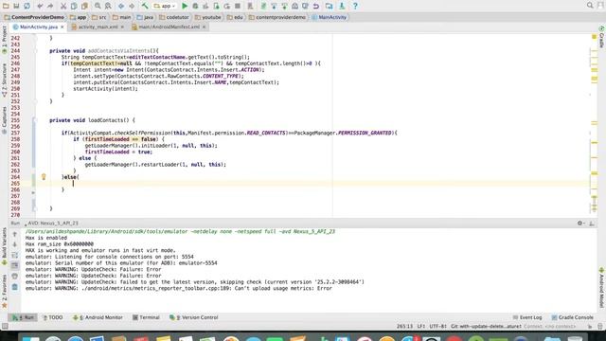Click the LF line separator selector
The image size is (606, 341).
coord(421,326)
